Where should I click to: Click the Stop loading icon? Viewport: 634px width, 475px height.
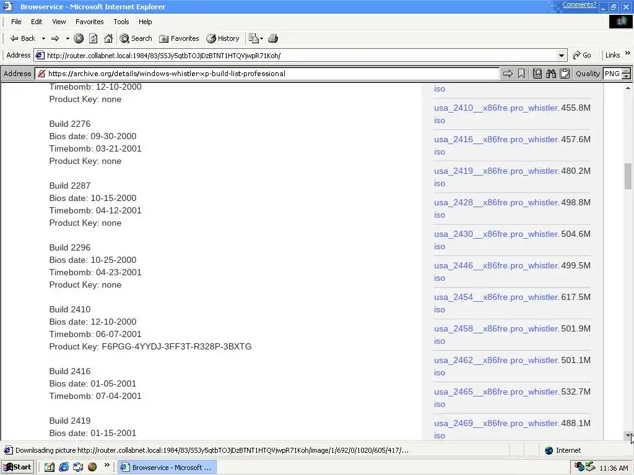(79, 38)
